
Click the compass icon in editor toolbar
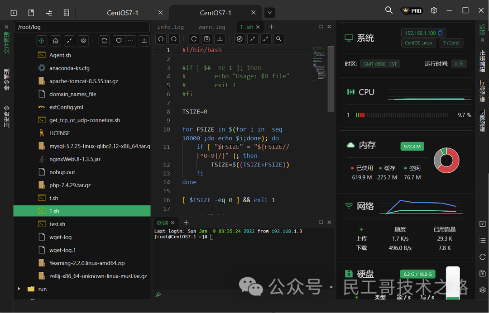(240, 39)
